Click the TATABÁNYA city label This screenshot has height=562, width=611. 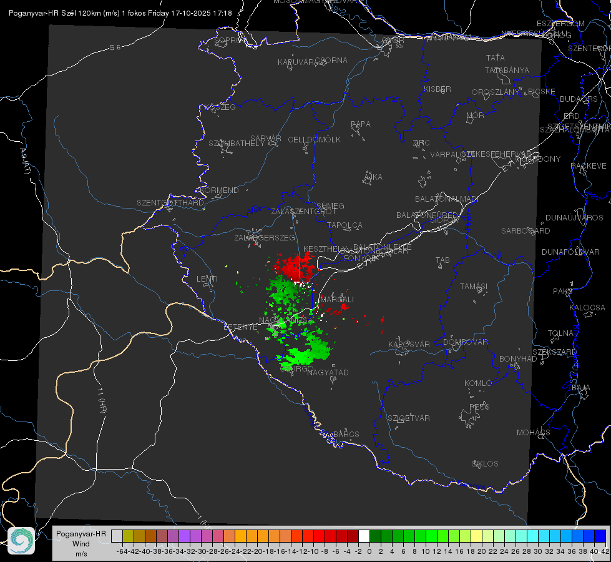[x=507, y=70]
